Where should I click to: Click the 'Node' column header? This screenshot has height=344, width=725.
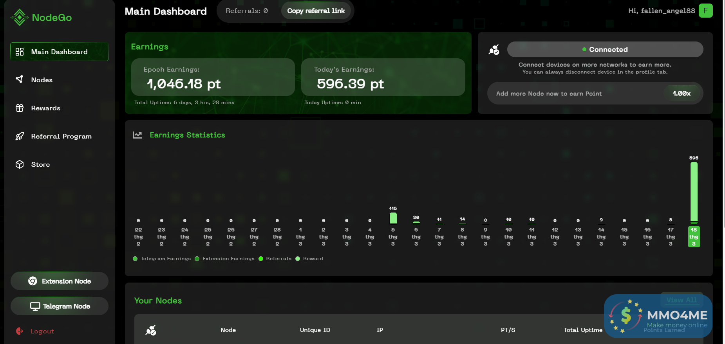point(228,330)
